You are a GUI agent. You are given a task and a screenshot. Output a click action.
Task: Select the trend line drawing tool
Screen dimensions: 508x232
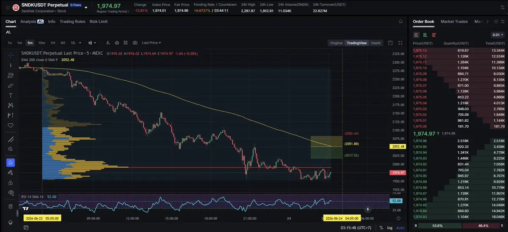click(11, 65)
